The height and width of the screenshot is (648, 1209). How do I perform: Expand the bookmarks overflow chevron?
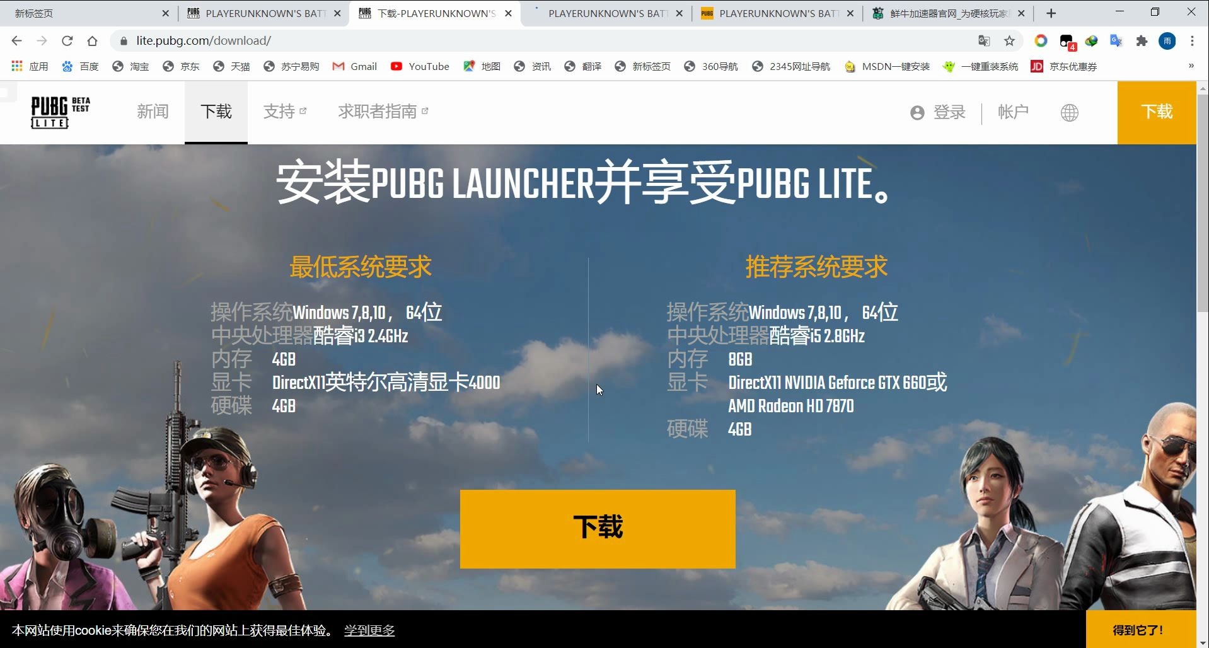[x=1191, y=66]
